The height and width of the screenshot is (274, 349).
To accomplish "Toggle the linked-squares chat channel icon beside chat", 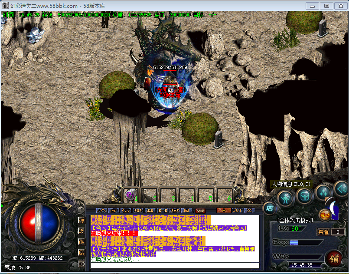I will click(82, 242).
